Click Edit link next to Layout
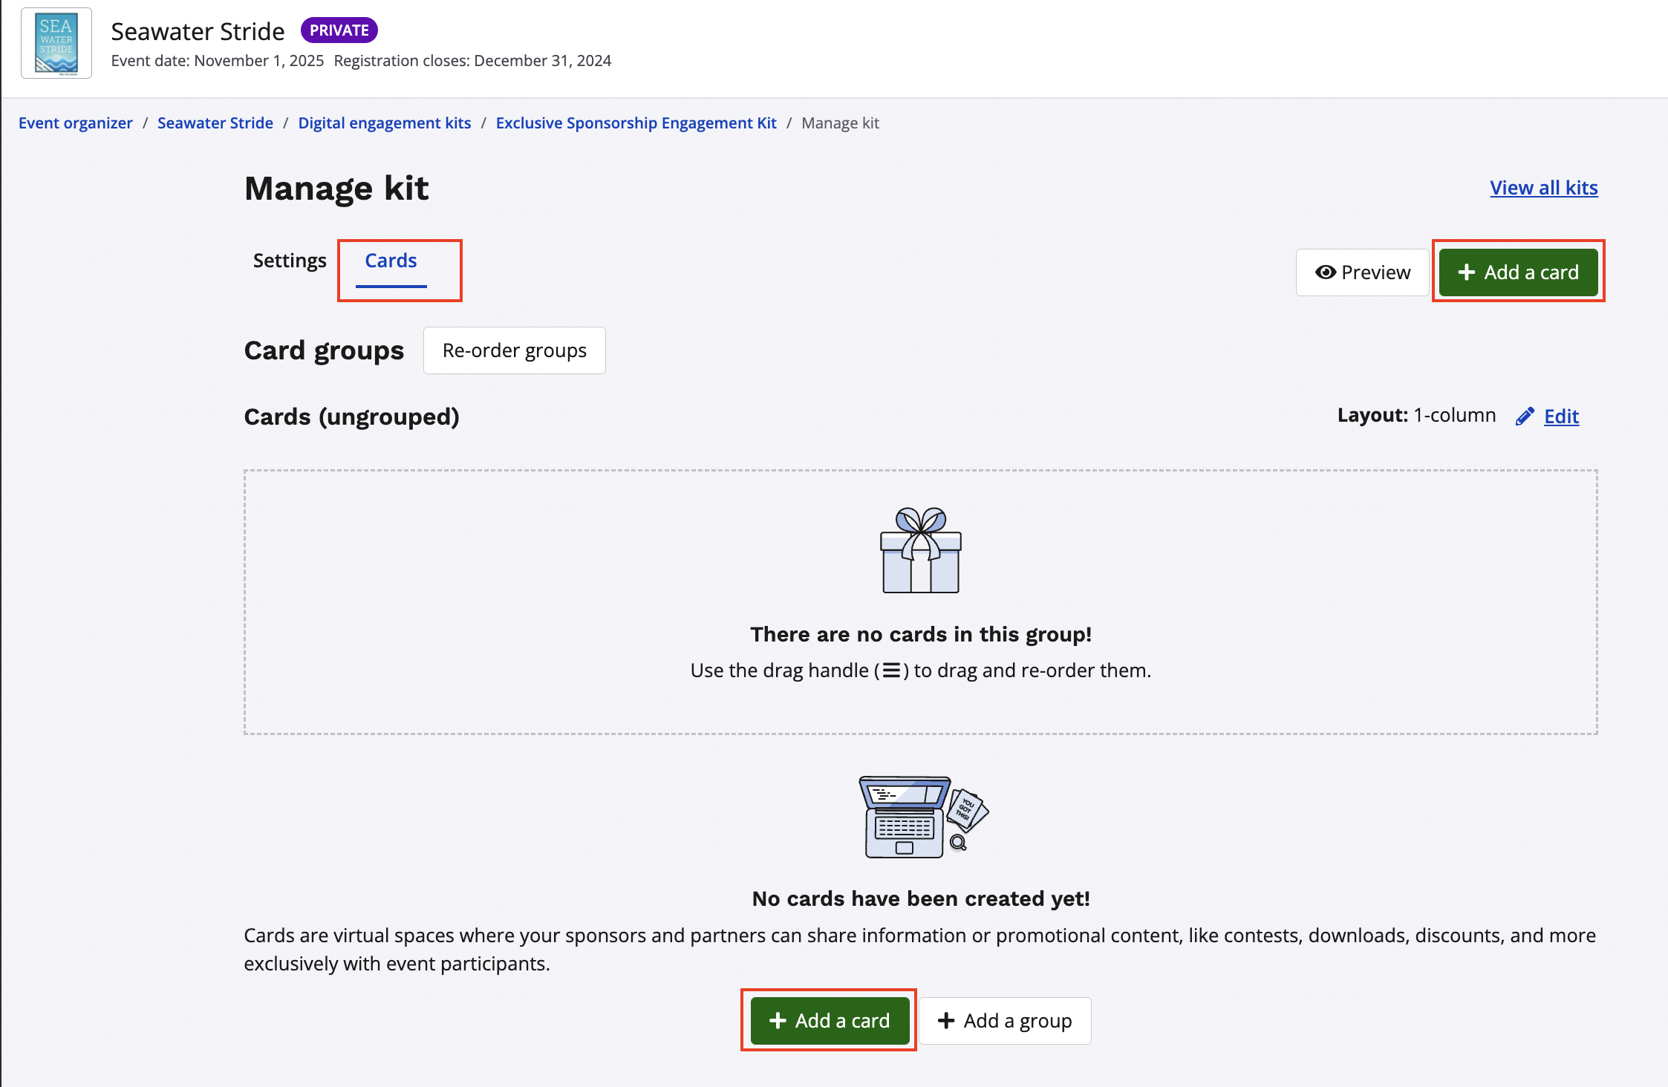Image resolution: width=1668 pixels, height=1087 pixels. pyautogui.click(x=1561, y=416)
